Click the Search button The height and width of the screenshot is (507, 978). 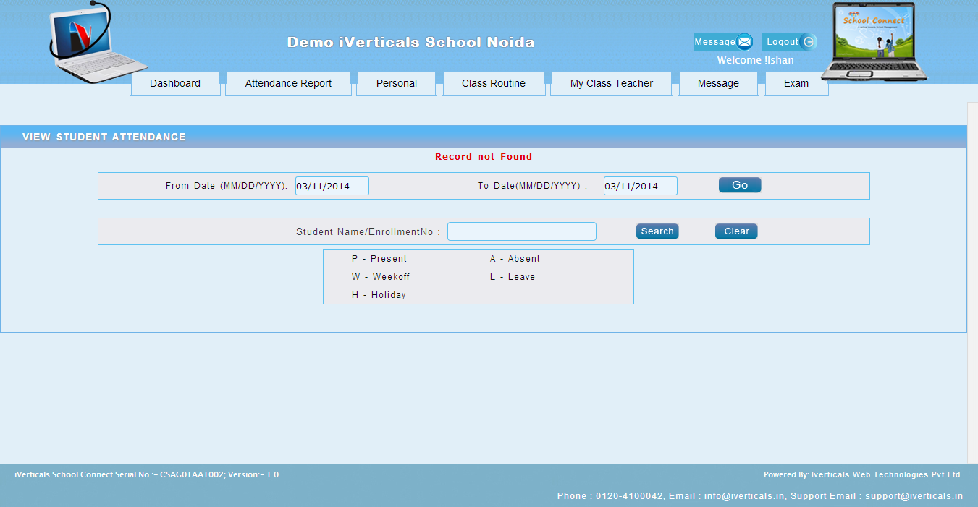pyautogui.click(x=657, y=231)
